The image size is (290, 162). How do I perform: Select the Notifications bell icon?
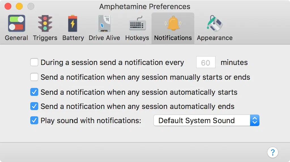point(173,24)
